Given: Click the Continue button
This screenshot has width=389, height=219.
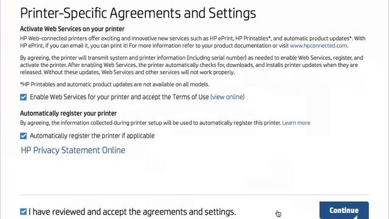Looking at the screenshot, I should 344,210.
